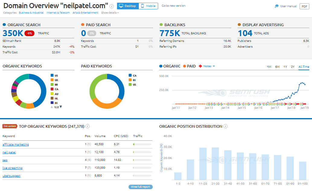
Task: Expand the Show details categories dropdown
Action: (110, 13)
